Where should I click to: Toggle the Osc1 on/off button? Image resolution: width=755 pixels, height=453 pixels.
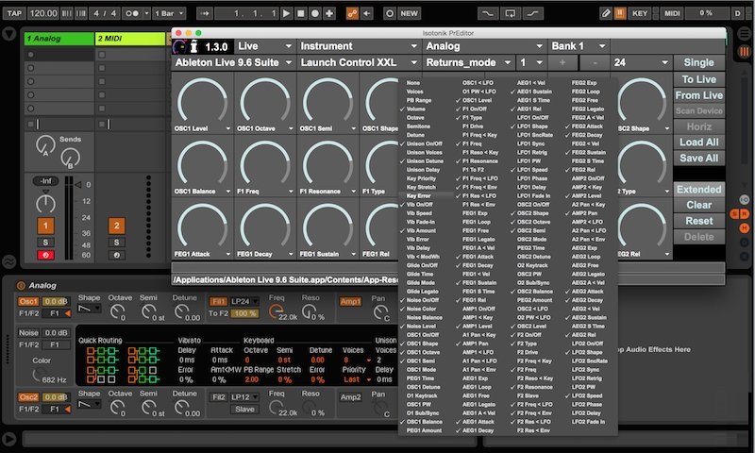click(28, 301)
